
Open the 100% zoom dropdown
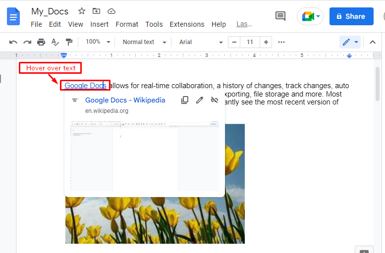(98, 42)
